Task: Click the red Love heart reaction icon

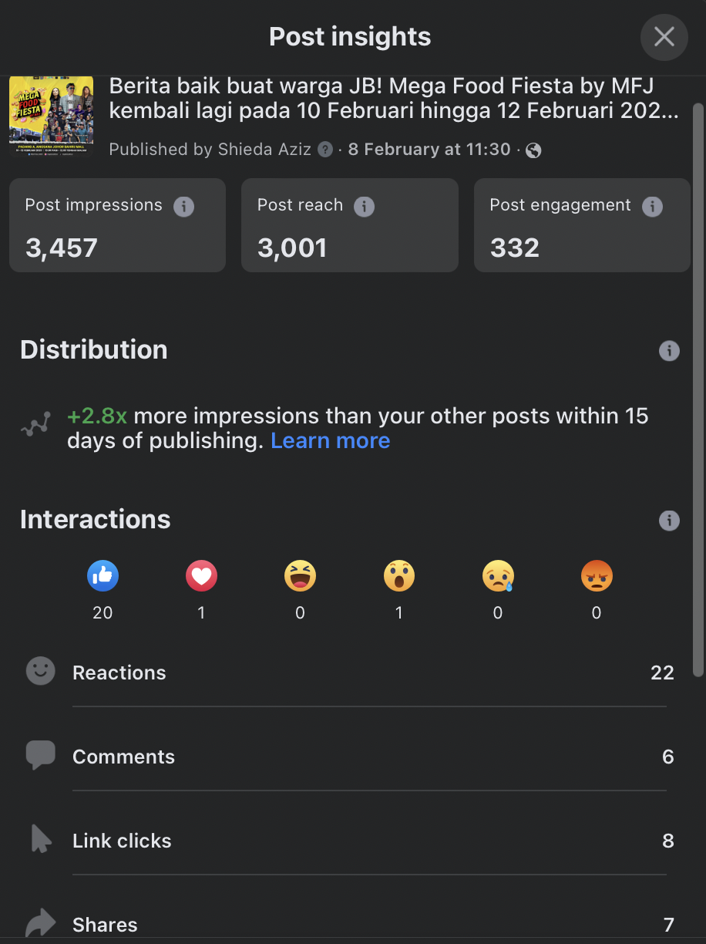Action: click(x=201, y=575)
